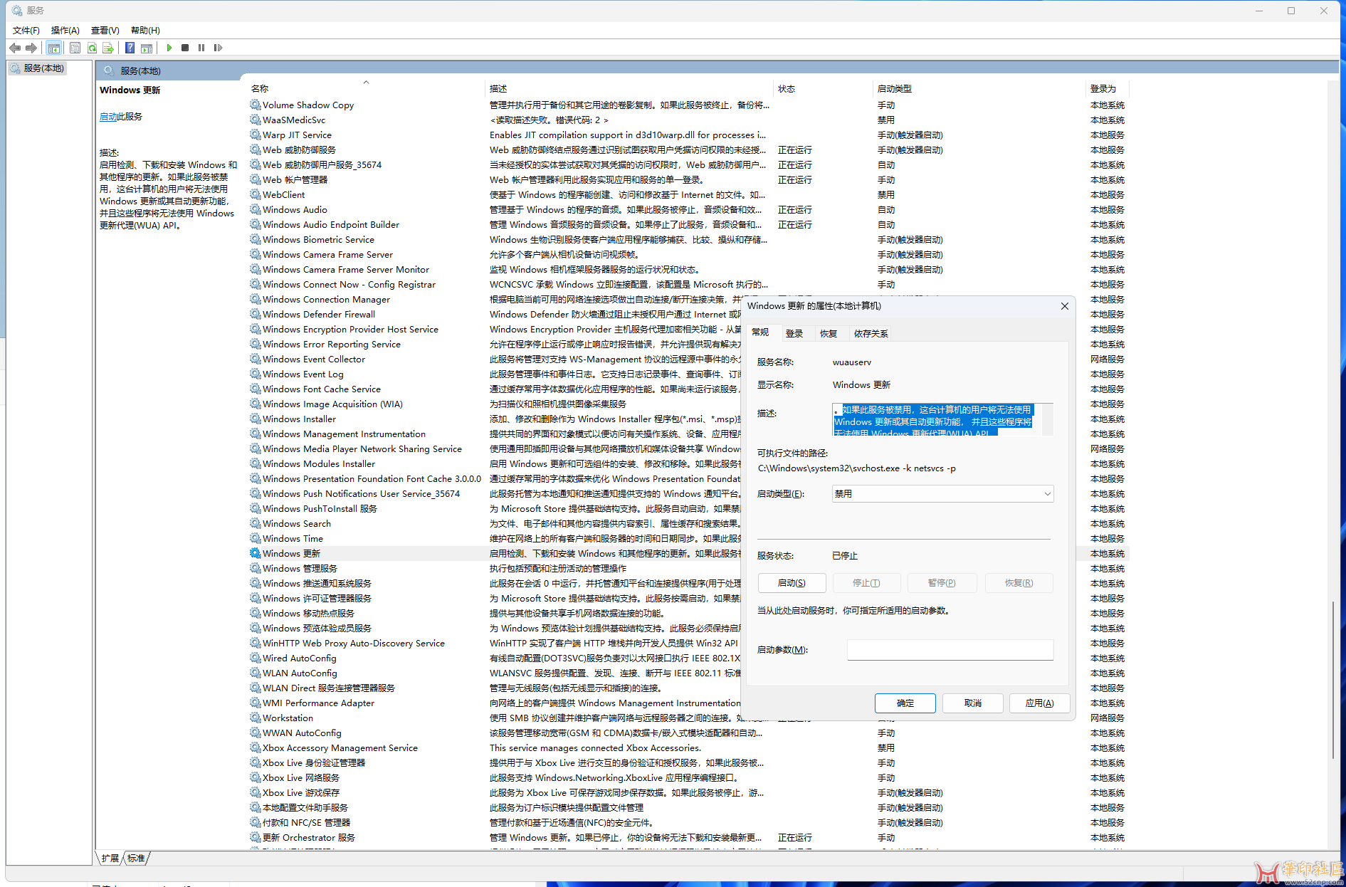Click inside the 启动参数(M) input field

pyautogui.click(x=950, y=650)
